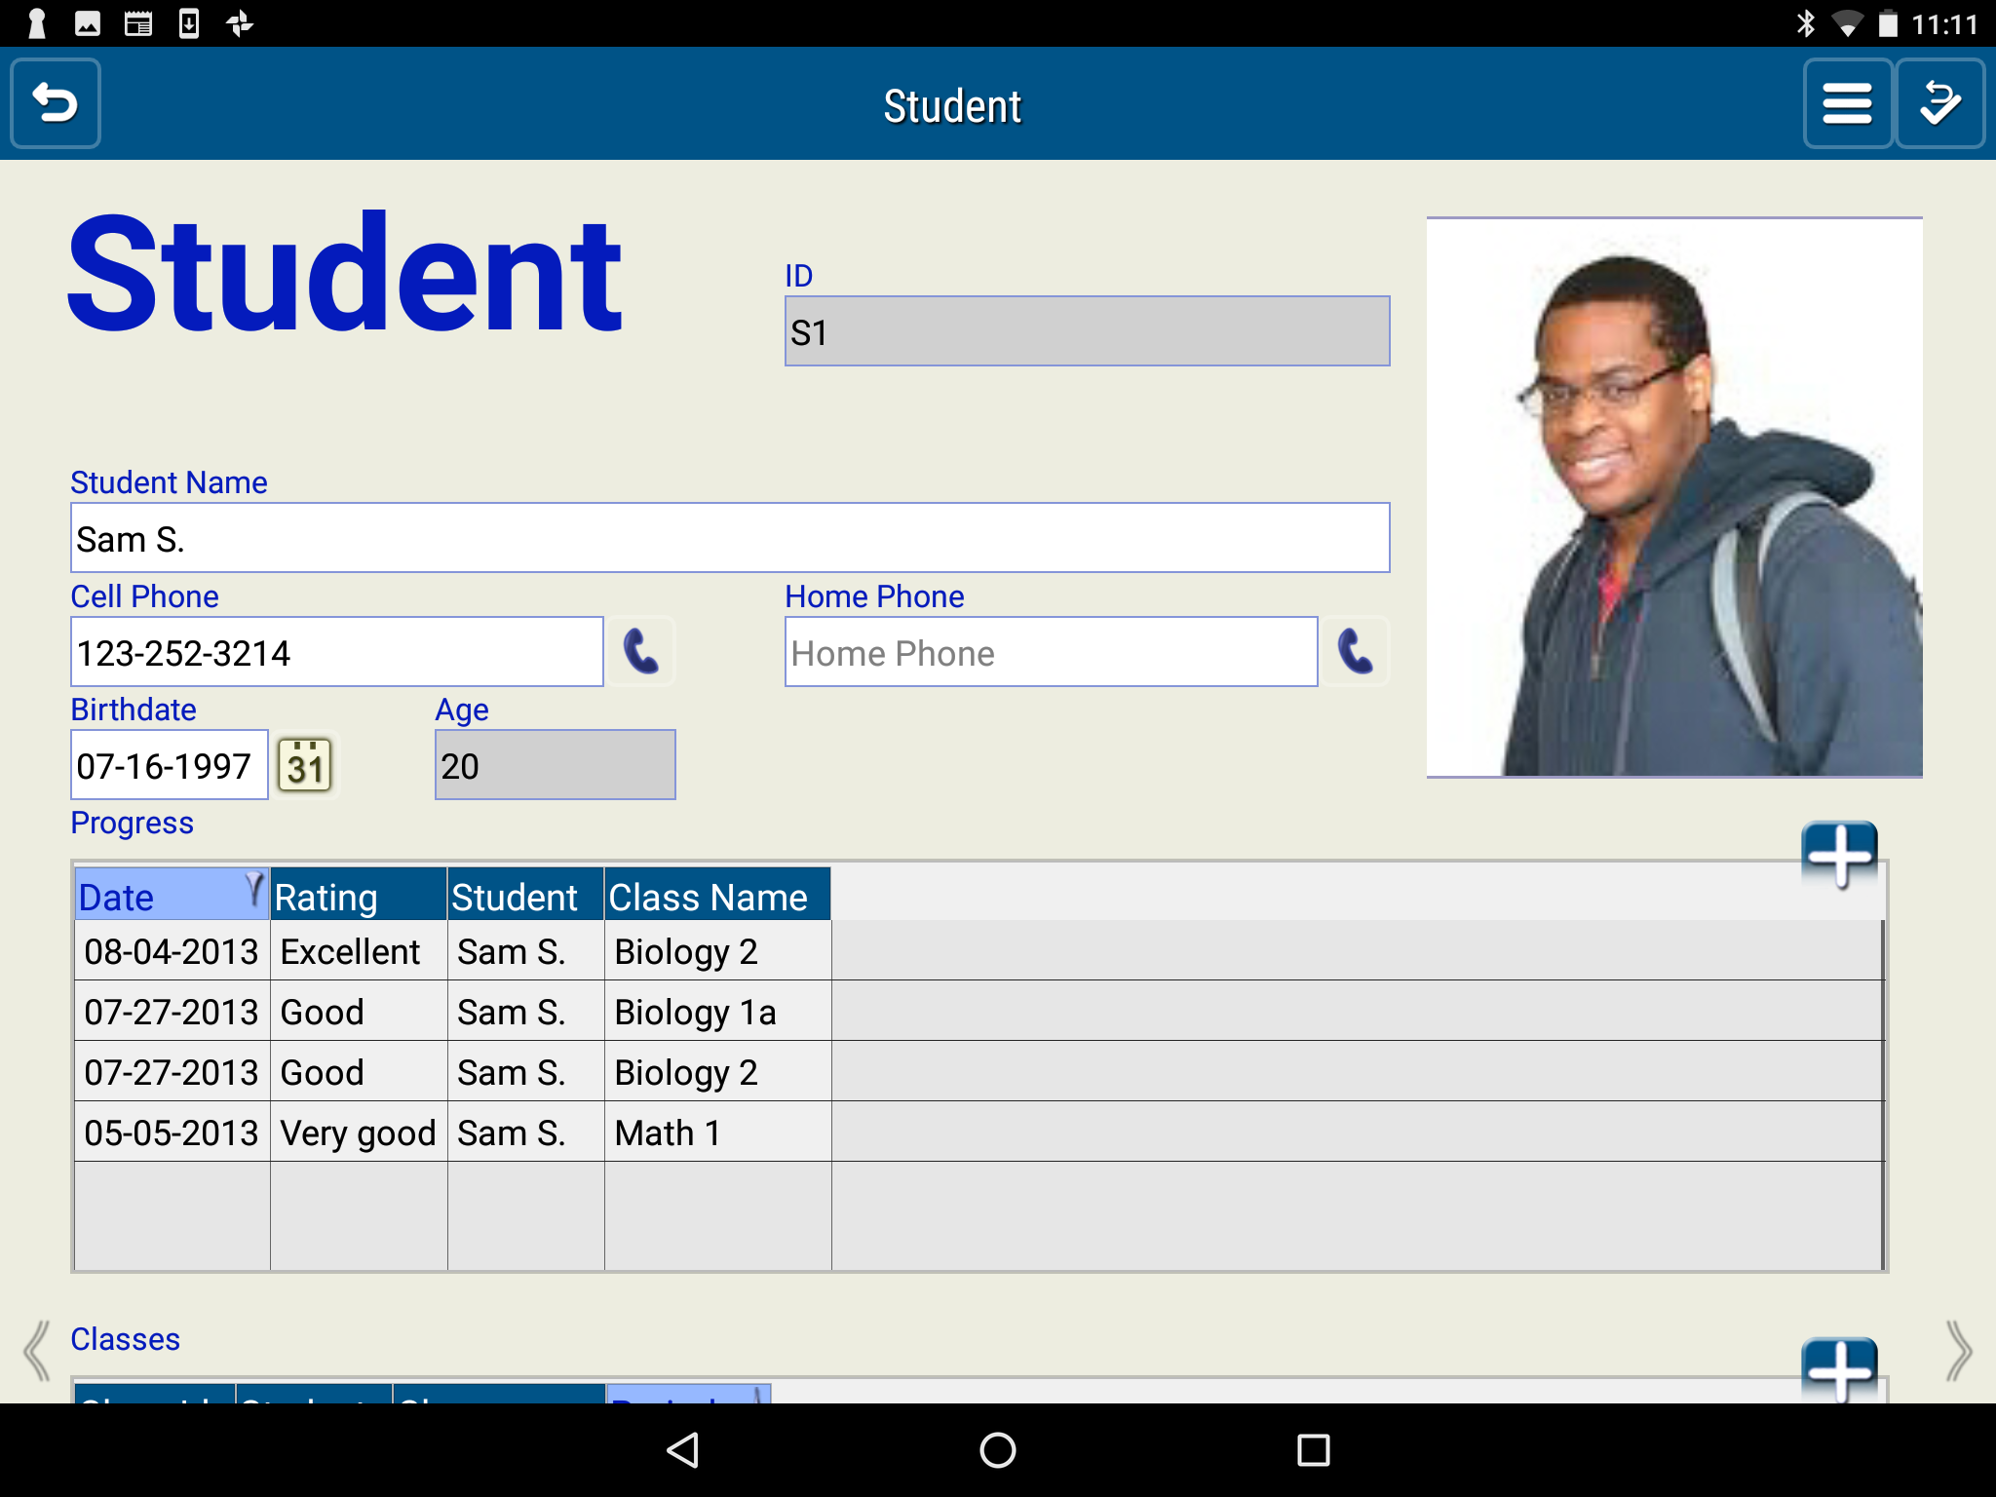Focus the empty Home Phone field

[x=1051, y=651]
